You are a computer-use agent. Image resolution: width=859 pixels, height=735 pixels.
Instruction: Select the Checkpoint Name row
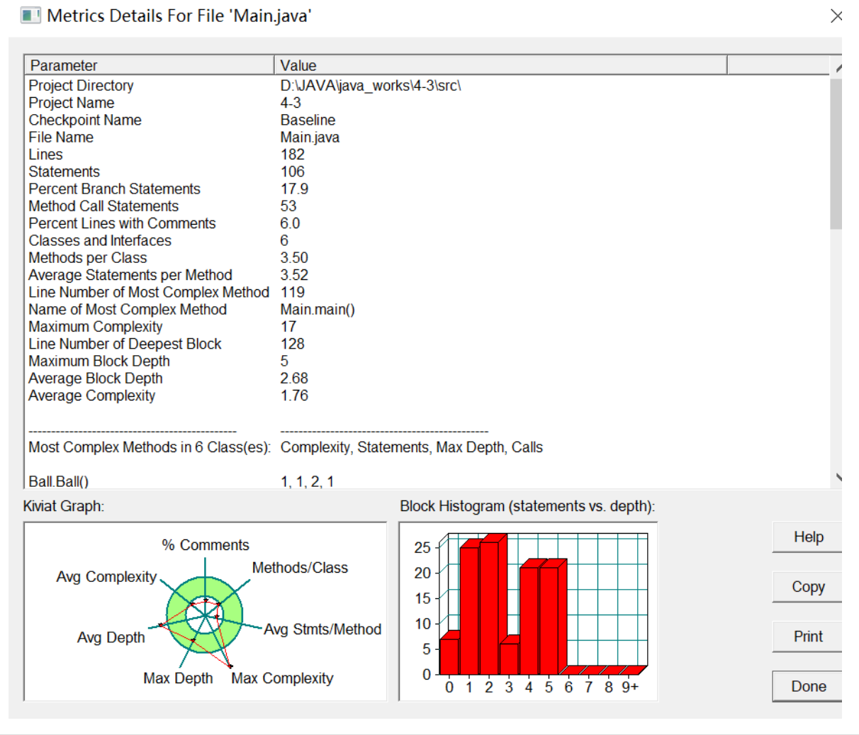coord(427,120)
